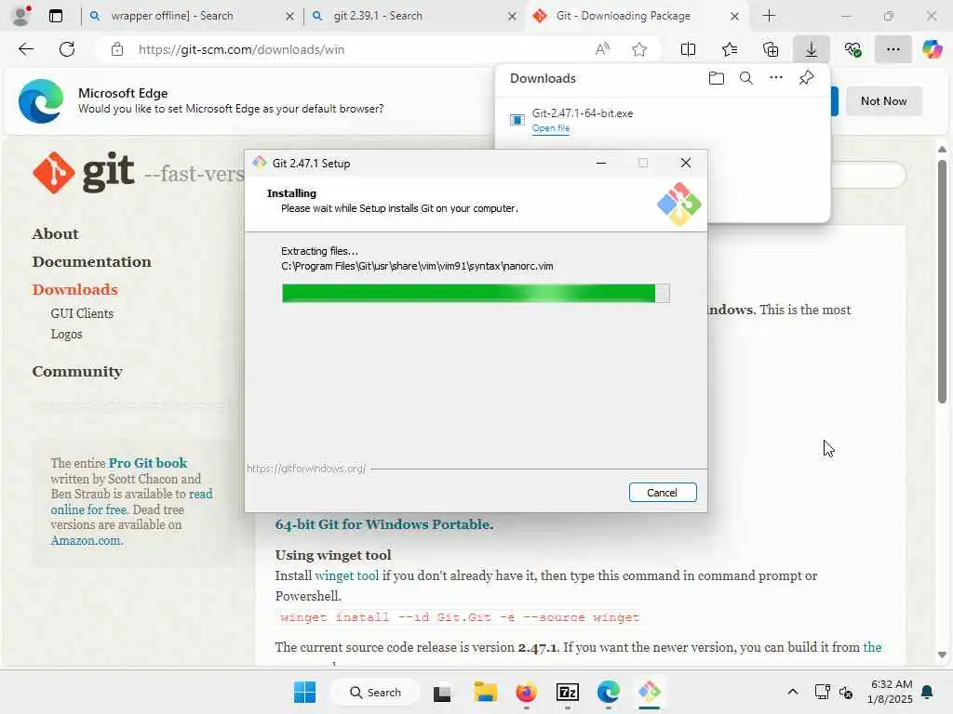The height and width of the screenshot is (714, 953).
Task: Switch to Microsoft Edge in taskbar
Action: tap(608, 692)
